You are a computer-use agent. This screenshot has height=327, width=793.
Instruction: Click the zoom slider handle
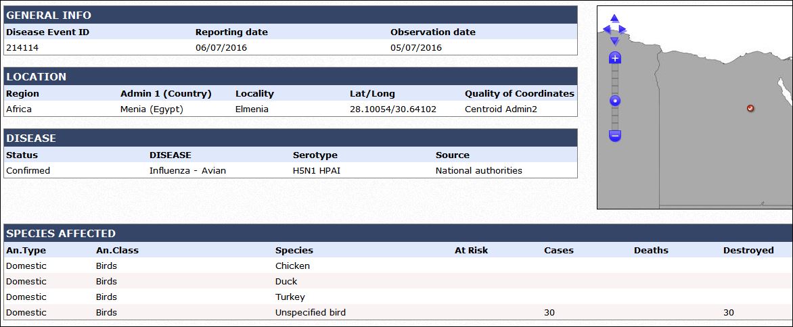615,101
